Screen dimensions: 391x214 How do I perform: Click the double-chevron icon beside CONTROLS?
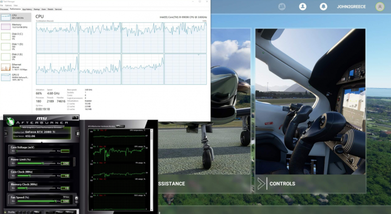click(261, 183)
